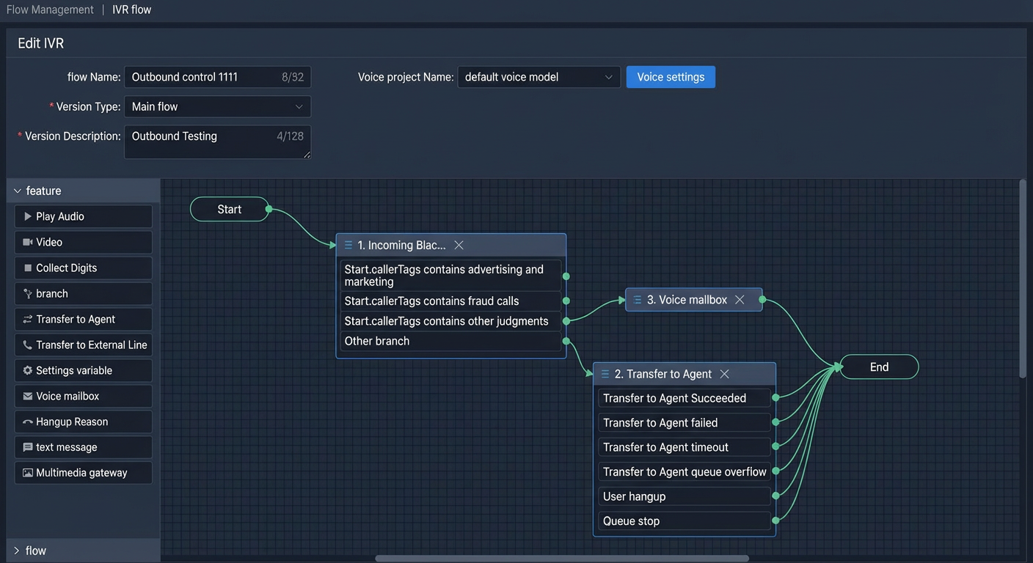
Task: Click the End node on canvas
Action: (x=879, y=367)
